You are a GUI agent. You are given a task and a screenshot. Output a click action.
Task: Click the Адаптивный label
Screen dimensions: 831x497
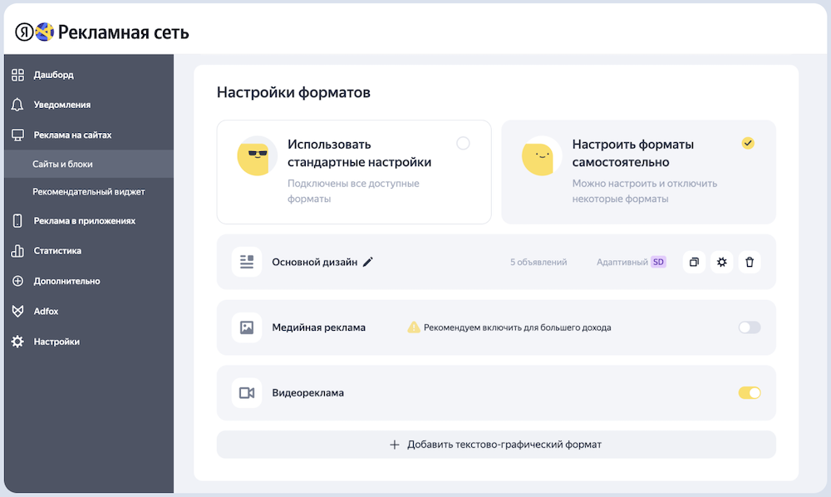622,262
